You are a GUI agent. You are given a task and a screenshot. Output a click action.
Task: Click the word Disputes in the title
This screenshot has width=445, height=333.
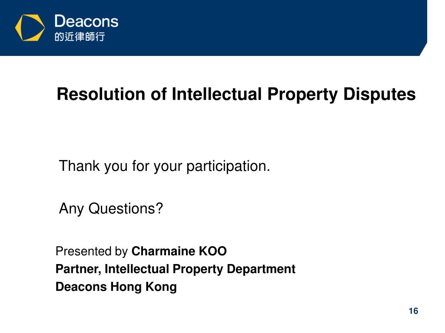379,95
